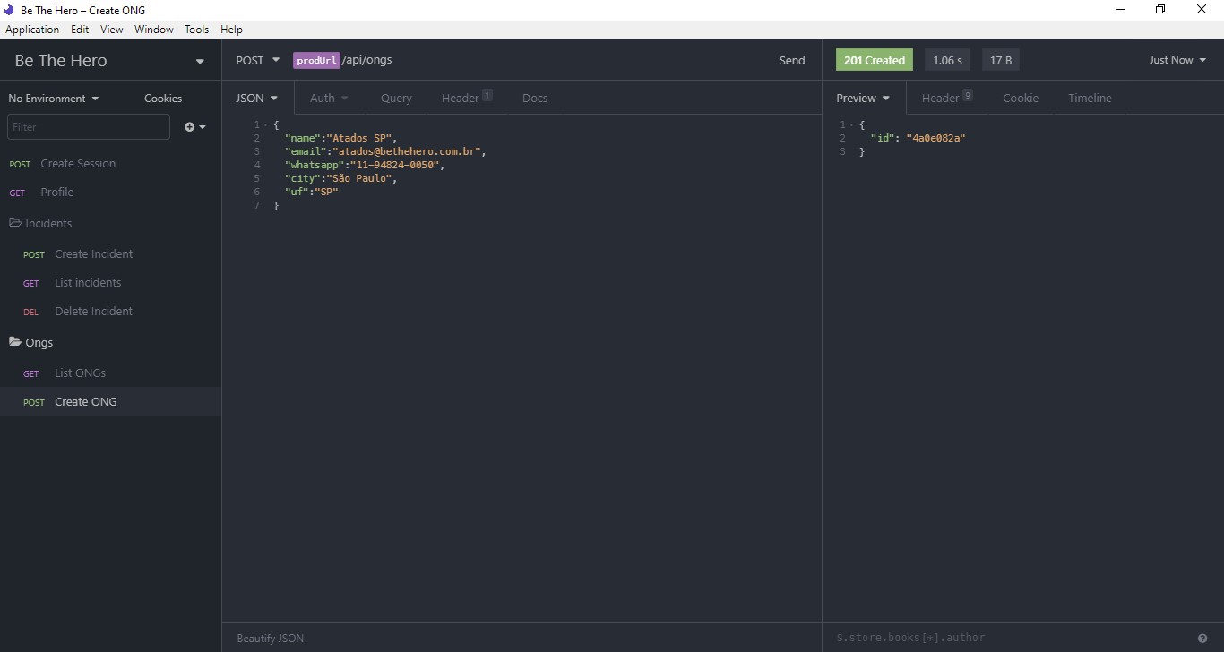
Task: Click the prodUrl environment variable tag
Action: [x=316, y=61]
